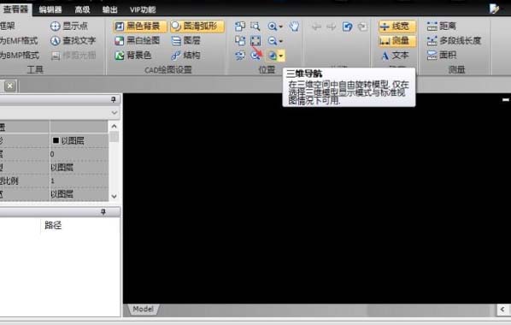
Task: Select the property value cell showing 0
Action: point(79,154)
